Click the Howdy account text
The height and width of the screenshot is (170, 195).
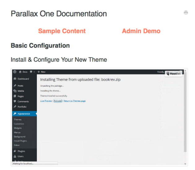click(161, 72)
